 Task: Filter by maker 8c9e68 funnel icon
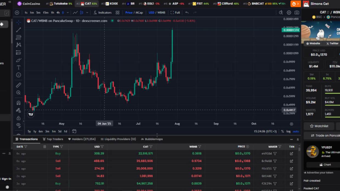pos(275,161)
